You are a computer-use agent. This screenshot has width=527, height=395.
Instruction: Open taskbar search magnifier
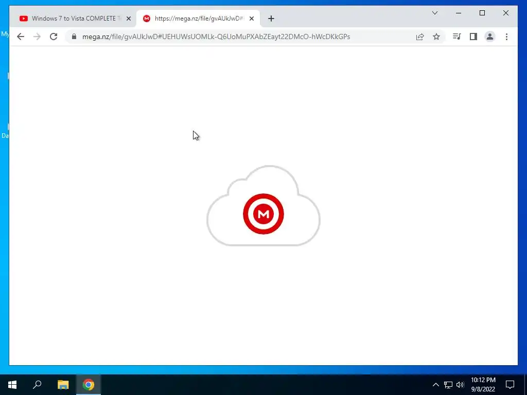click(x=37, y=385)
